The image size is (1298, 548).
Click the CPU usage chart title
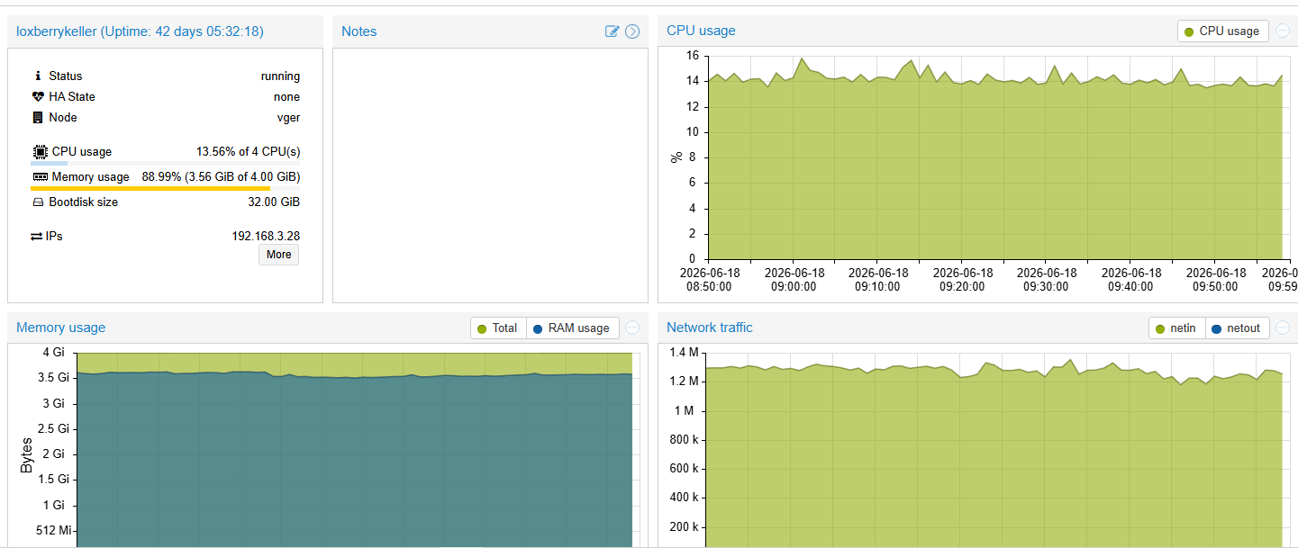click(x=701, y=31)
